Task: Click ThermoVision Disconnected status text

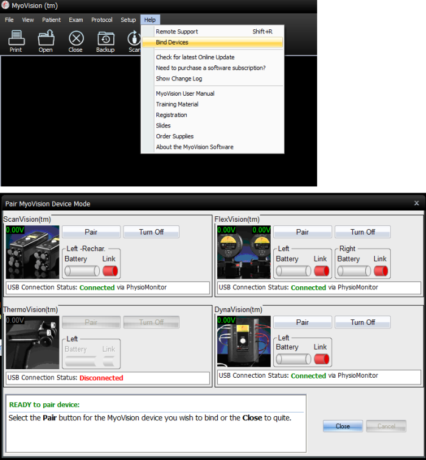Action: (101, 378)
